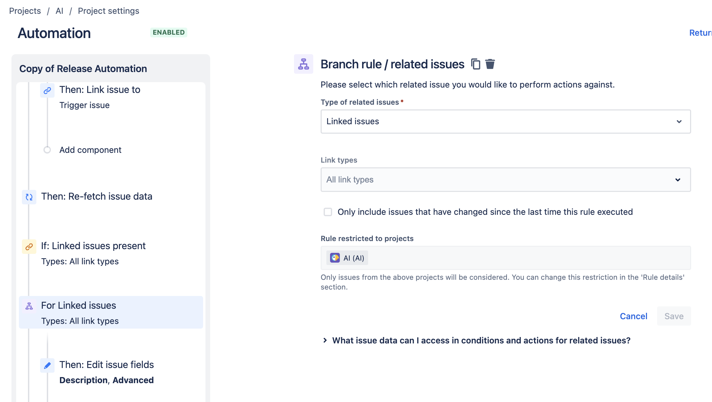The width and height of the screenshot is (712, 402).
Task: Save the branch rule configuration
Action: pos(674,316)
